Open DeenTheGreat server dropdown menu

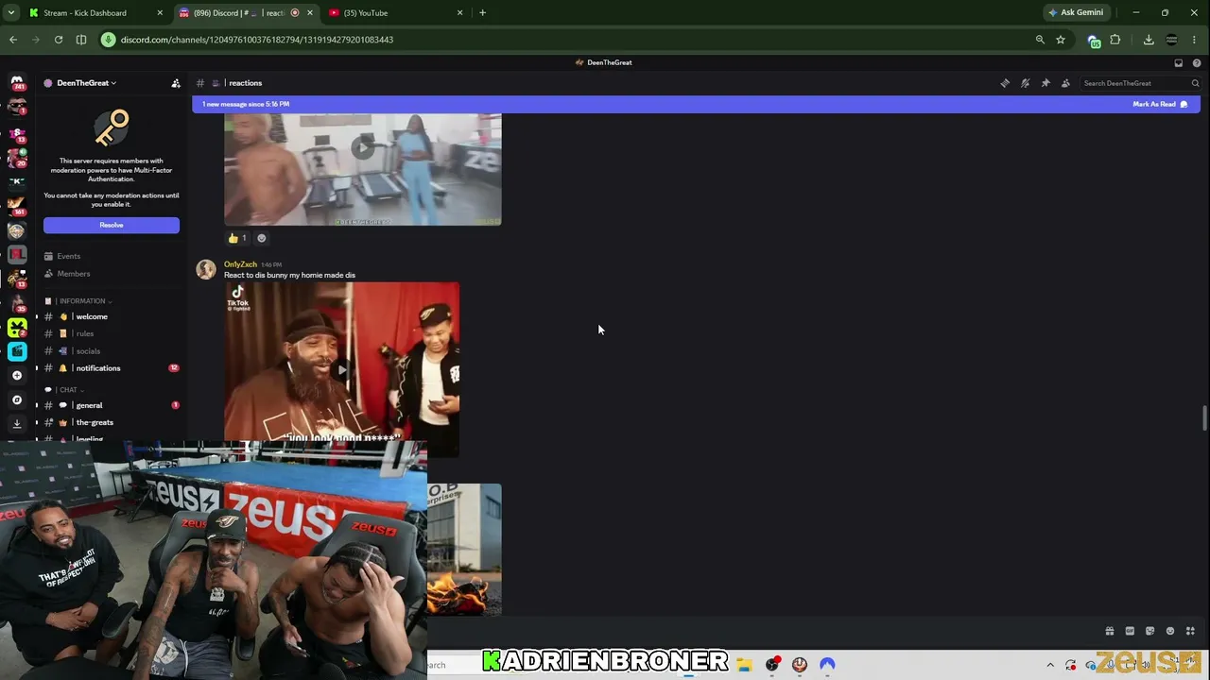tap(86, 83)
